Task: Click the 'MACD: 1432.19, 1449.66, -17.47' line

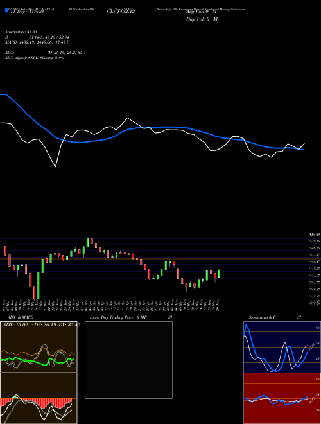Action: coord(37,42)
